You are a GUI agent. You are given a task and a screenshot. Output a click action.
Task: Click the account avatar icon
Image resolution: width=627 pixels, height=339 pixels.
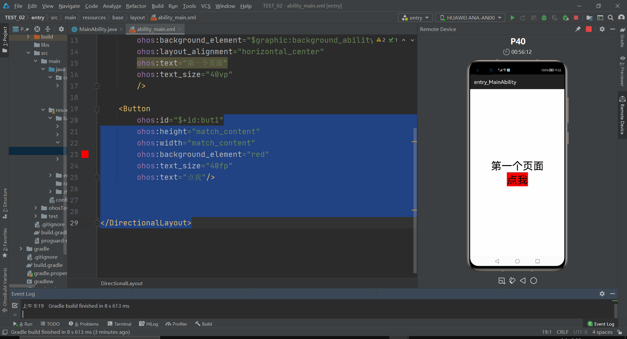621,18
